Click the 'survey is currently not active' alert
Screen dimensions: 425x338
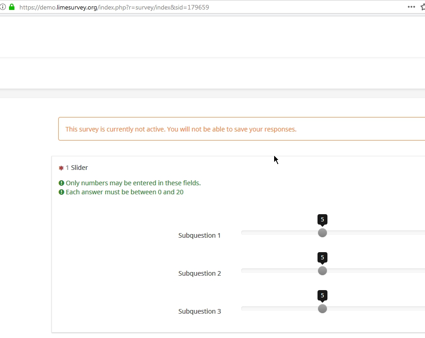coord(181,129)
